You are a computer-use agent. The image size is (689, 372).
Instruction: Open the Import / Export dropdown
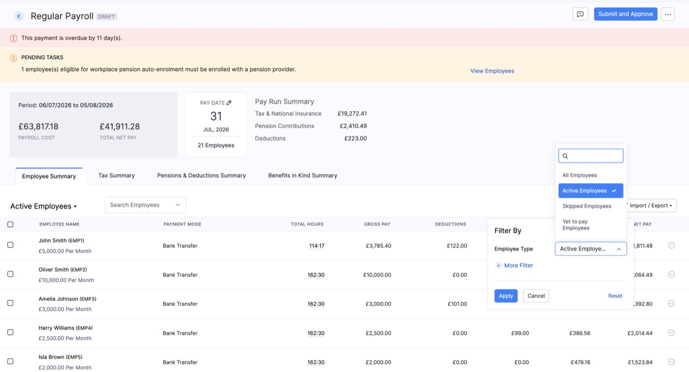tap(650, 206)
